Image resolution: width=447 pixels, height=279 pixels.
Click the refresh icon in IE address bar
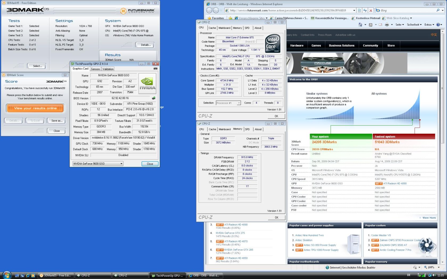pos(365,10)
